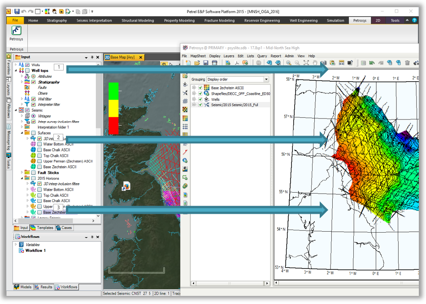The height and width of the screenshot is (304, 426).
Task: Save the Petrel project from quick access toolbar
Action: click(x=17, y=11)
